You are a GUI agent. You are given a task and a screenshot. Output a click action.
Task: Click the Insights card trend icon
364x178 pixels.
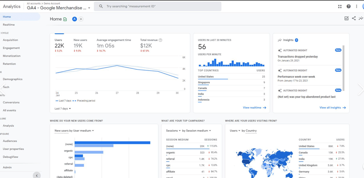coord(279,40)
